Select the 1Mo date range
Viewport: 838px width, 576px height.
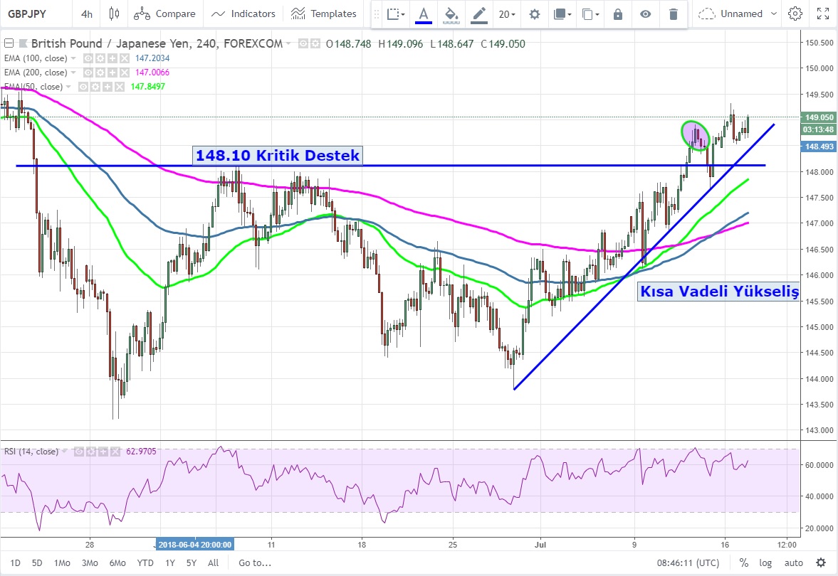tap(62, 562)
